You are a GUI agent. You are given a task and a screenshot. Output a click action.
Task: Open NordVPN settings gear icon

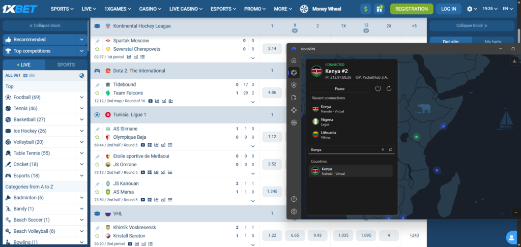click(x=294, y=211)
